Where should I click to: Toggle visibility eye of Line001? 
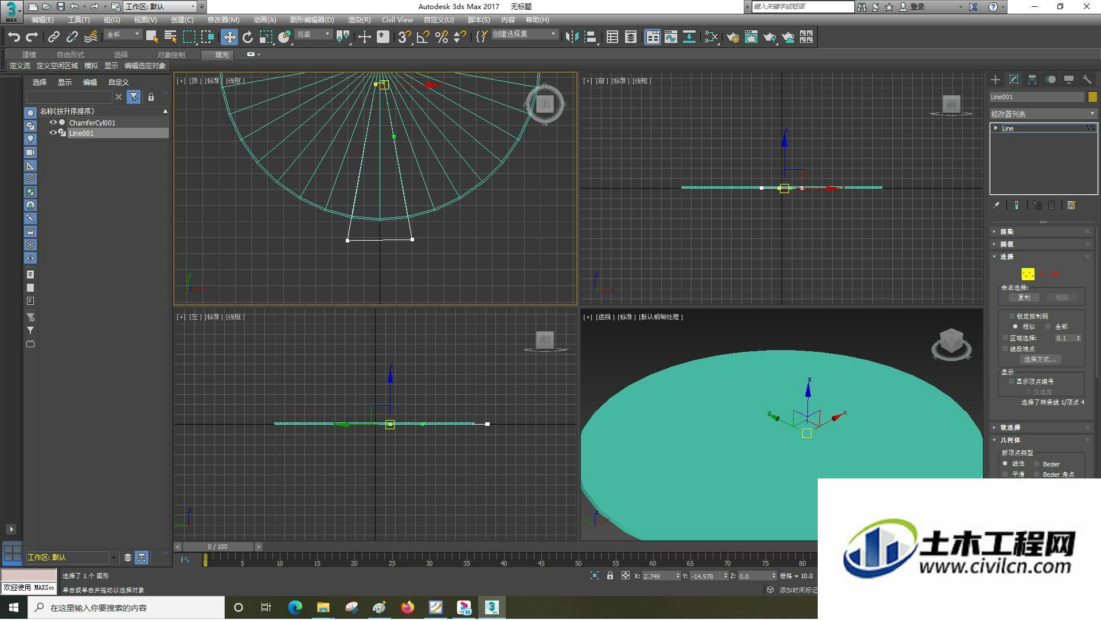click(53, 133)
